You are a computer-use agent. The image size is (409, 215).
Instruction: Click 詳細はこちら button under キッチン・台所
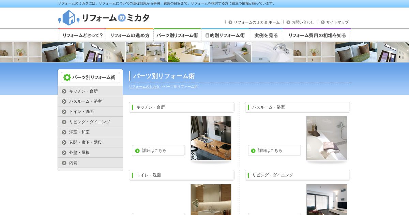158,150
